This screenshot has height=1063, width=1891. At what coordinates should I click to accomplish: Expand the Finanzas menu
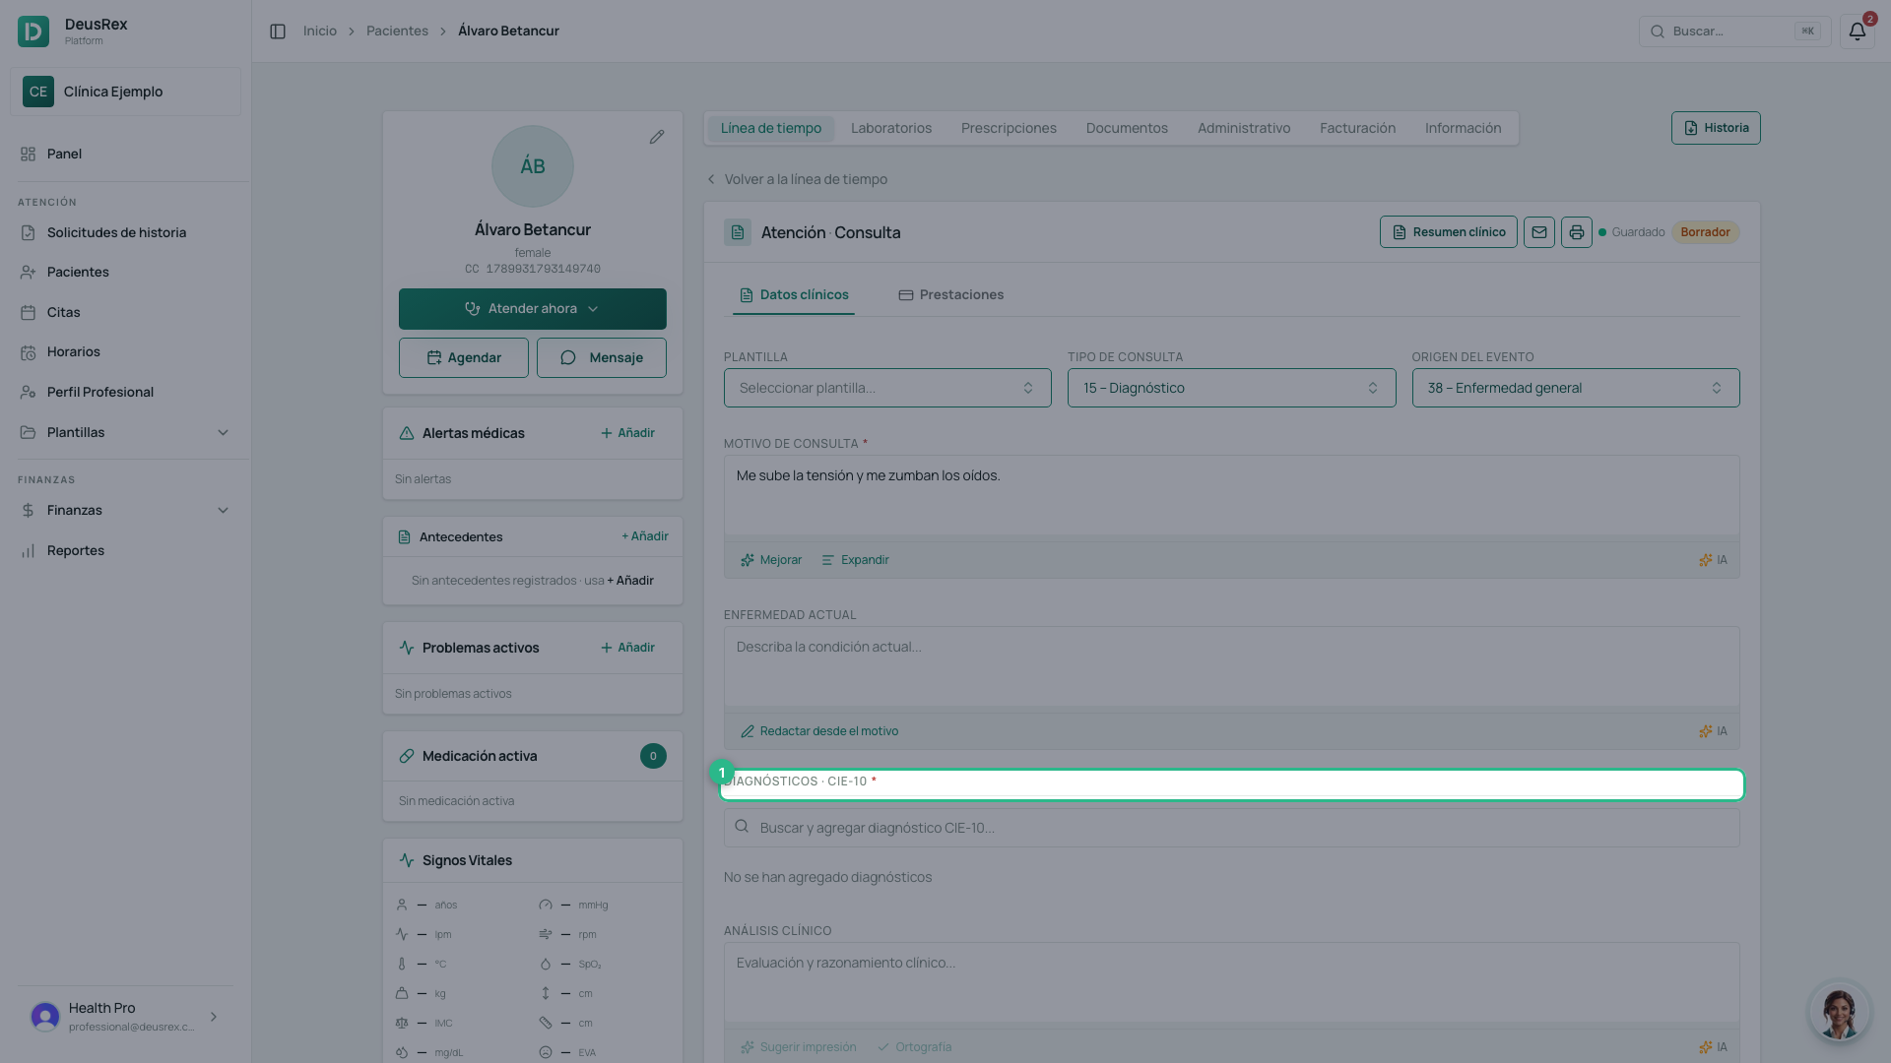point(125,510)
